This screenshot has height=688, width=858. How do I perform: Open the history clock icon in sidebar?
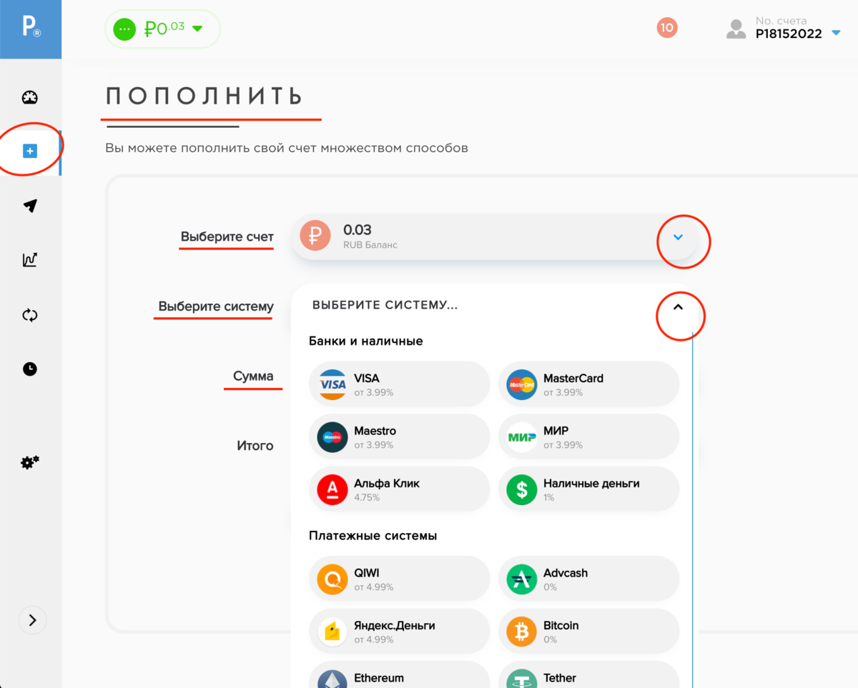[30, 369]
